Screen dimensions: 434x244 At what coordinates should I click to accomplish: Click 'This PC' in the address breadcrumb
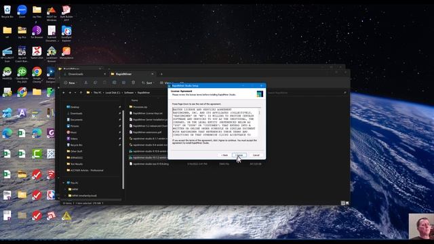97,93
